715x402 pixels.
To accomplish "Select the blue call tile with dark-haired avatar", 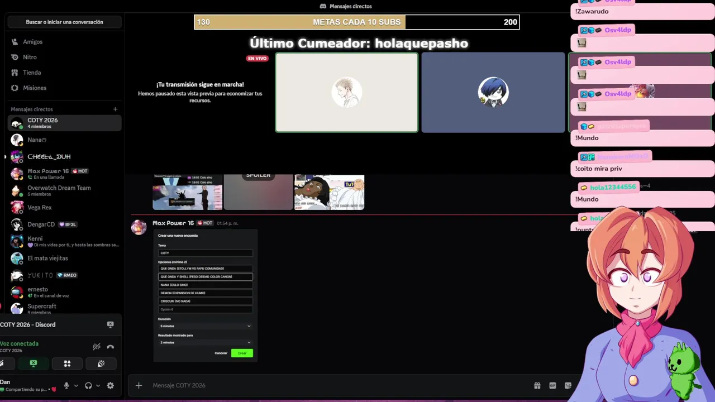I will coord(493,92).
